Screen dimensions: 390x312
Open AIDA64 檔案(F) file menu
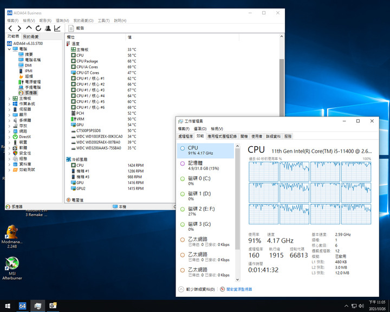tap(13, 21)
